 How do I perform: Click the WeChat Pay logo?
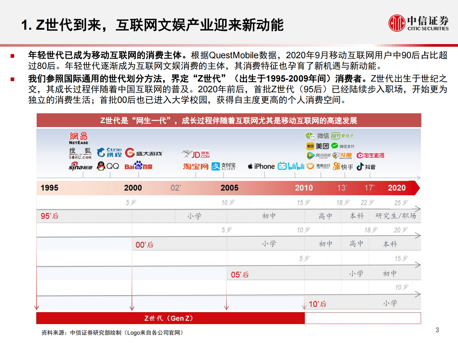point(343,146)
